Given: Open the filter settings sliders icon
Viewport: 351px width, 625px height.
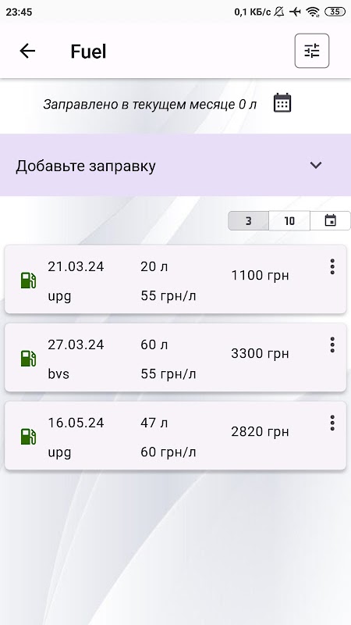Looking at the screenshot, I should point(311,51).
